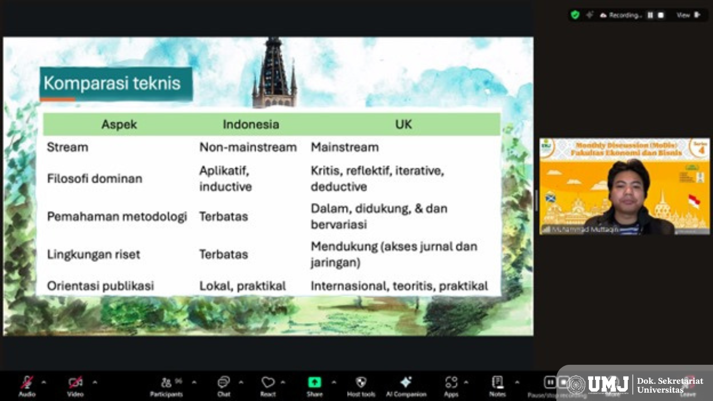Open the Chat panel

coord(223,386)
